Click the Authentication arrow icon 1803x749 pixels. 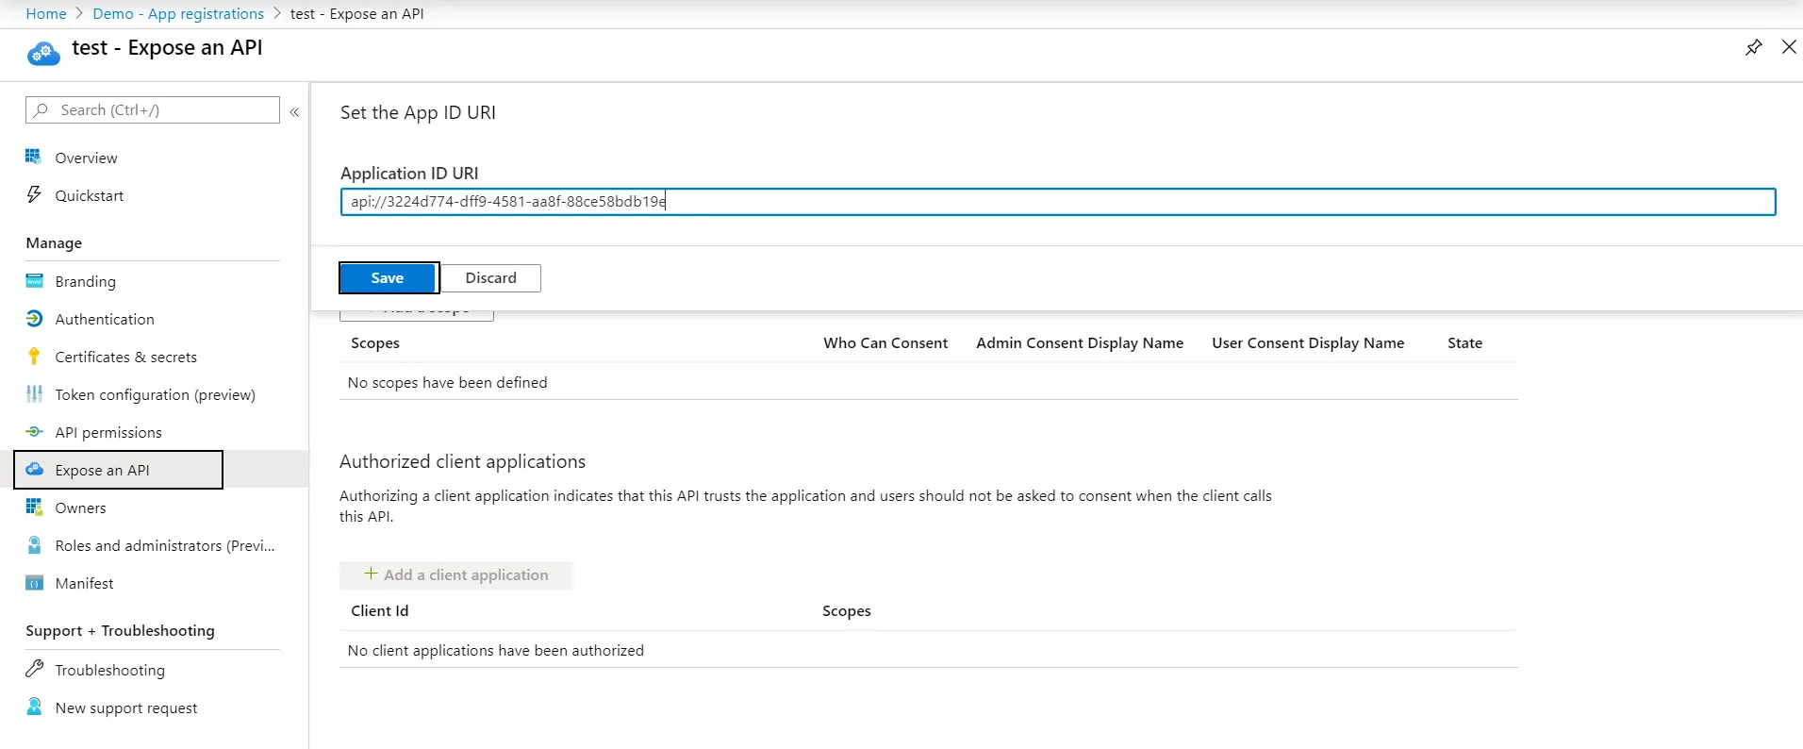34,318
